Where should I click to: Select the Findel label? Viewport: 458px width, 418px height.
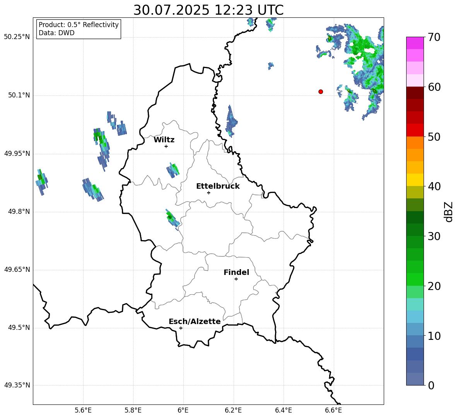point(236,272)
